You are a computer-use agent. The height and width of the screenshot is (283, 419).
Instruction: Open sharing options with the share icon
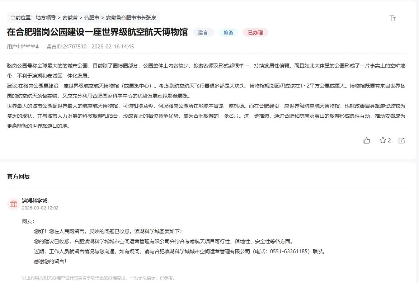(x=402, y=141)
